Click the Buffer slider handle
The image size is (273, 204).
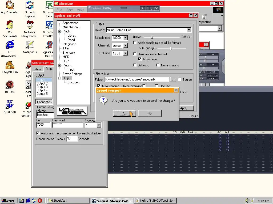coord(152,37)
